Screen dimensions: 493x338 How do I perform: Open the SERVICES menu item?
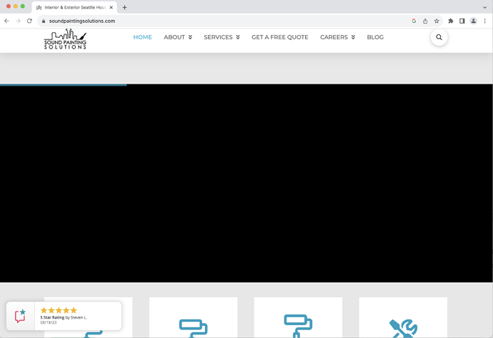coord(218,37)
